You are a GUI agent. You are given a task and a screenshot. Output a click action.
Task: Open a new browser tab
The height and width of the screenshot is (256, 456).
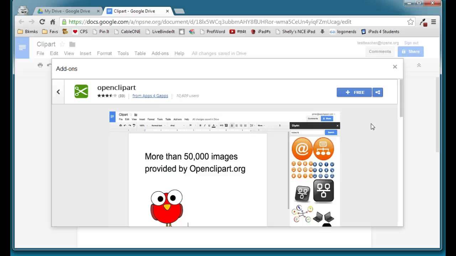coord(179,11)
